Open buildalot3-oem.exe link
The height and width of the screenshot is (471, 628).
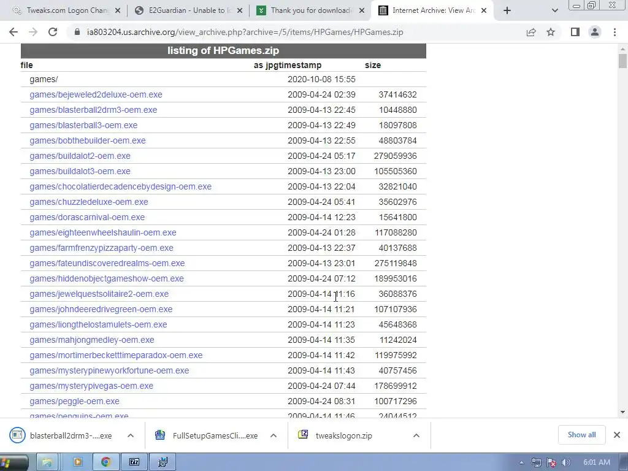coord(80,171)
